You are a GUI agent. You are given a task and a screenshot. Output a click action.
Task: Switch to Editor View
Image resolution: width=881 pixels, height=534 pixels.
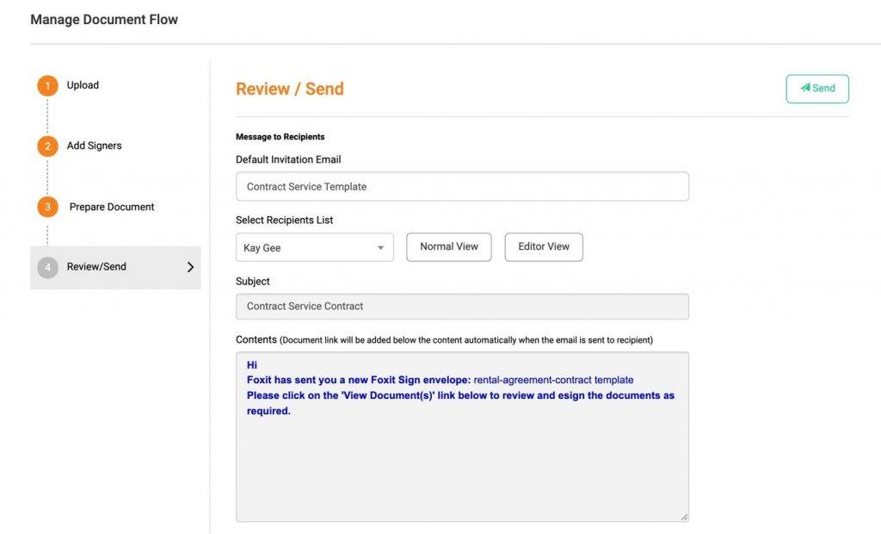(544, 247)
